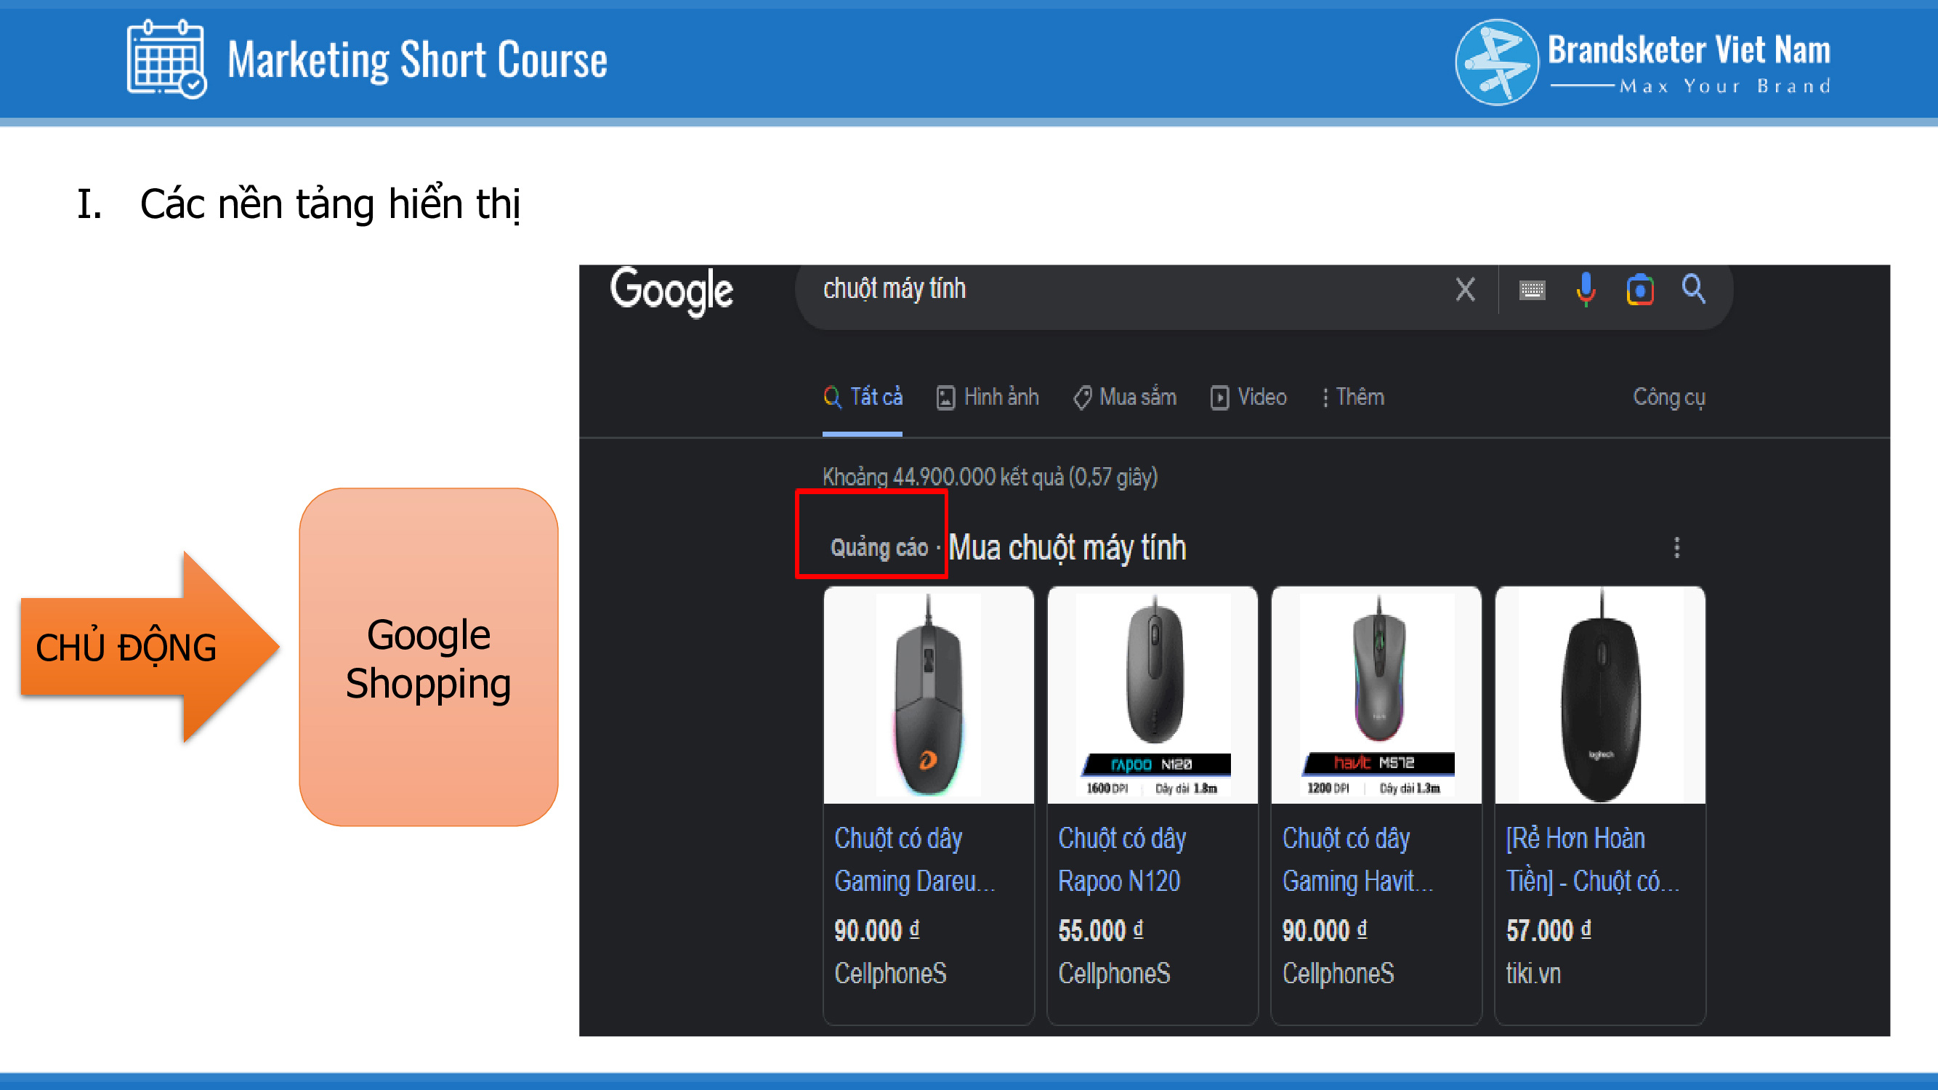Click the Brandsketer Viet Nam logo
Viewport: 1938px width, 1090px height.
coord(1643,62)
